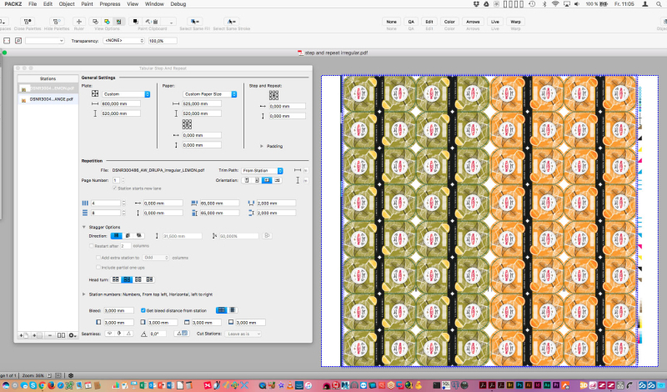The height and width of the screenshot is (392, 667).
Task: Set orientation to last rotated option
Action: coord(278,180)
